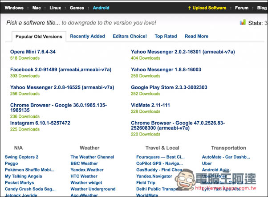Image resolution: width=268 pixels, height=197 pixels.
Task: Go to the Linux section
Action: [x=55, y=8]
